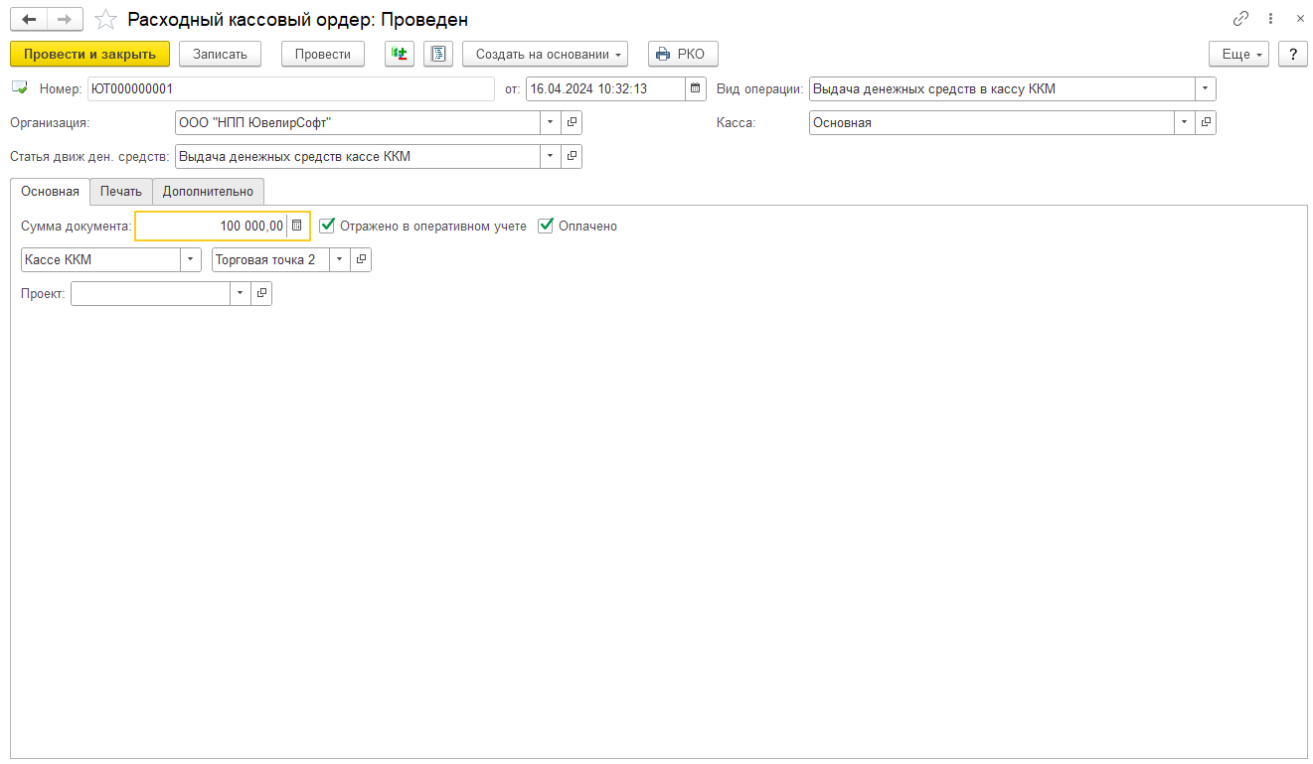Click into the Номер field

coord(291,88)
